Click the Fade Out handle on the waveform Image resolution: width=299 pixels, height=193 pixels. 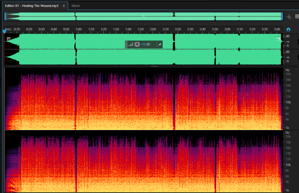coord(279,39)
